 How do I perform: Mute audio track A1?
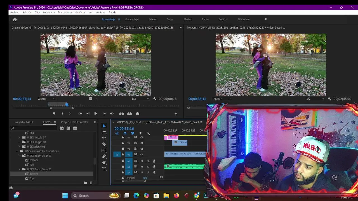142,161
